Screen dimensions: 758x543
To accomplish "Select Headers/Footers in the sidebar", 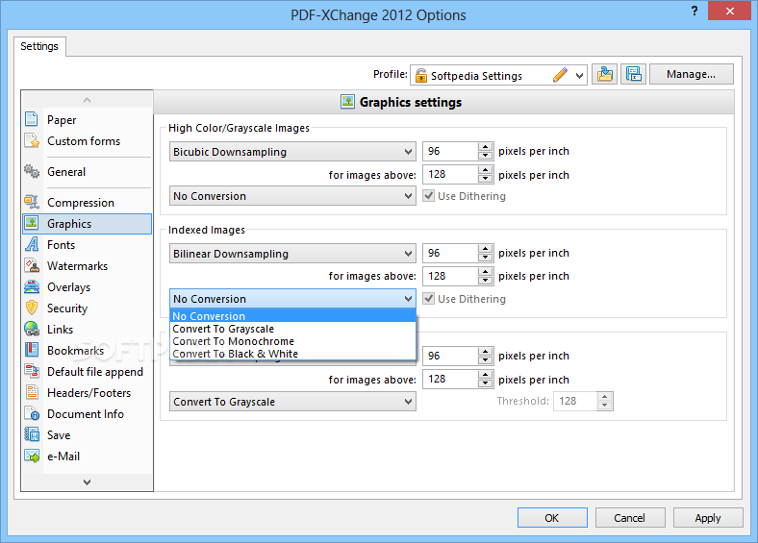I will tap(88, 393).
